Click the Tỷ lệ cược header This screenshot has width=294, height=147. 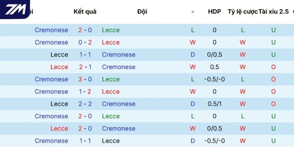click(243, 11)
